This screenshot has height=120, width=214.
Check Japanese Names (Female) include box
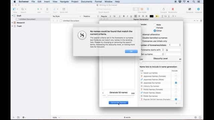tap(176, 76)
